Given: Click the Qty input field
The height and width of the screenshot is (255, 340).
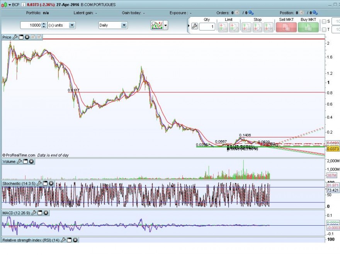Looking at the screenshot, I should 207,27.
